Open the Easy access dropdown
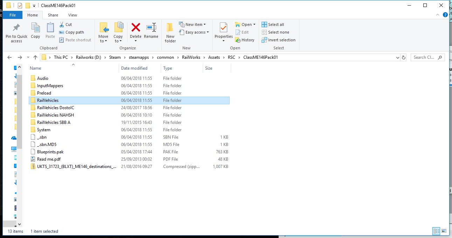 coord(194,32)
